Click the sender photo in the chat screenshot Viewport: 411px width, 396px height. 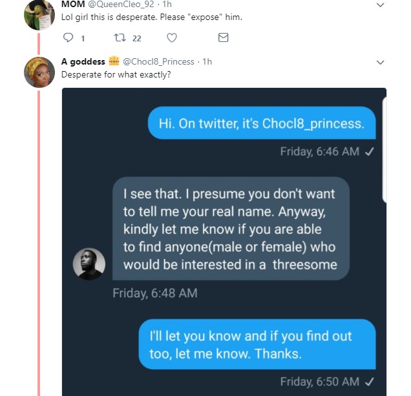click(x=90, y=264)
